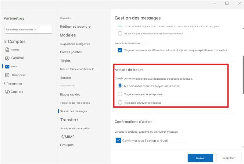Open the Général category
The image size is (244, 164).
(x=17, y=58)
